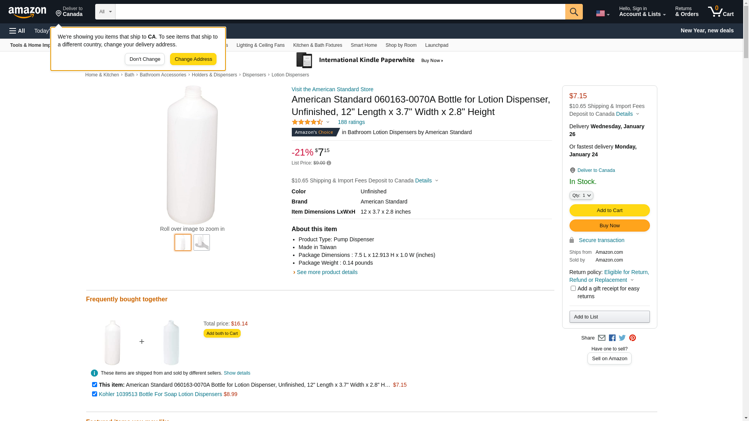Uncheck the Kohler bottle checkbox
Viewport: 749px width, 421px height.
pos(94,394)
